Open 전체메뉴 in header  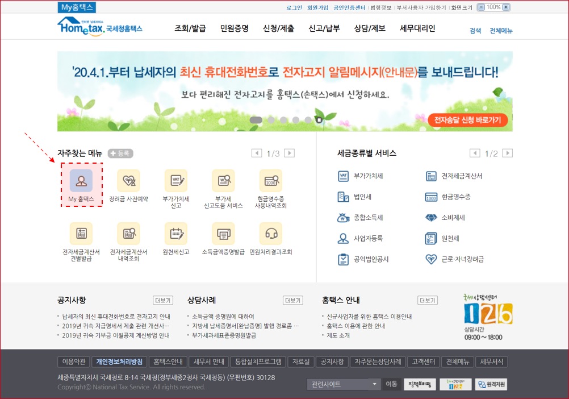501,31
